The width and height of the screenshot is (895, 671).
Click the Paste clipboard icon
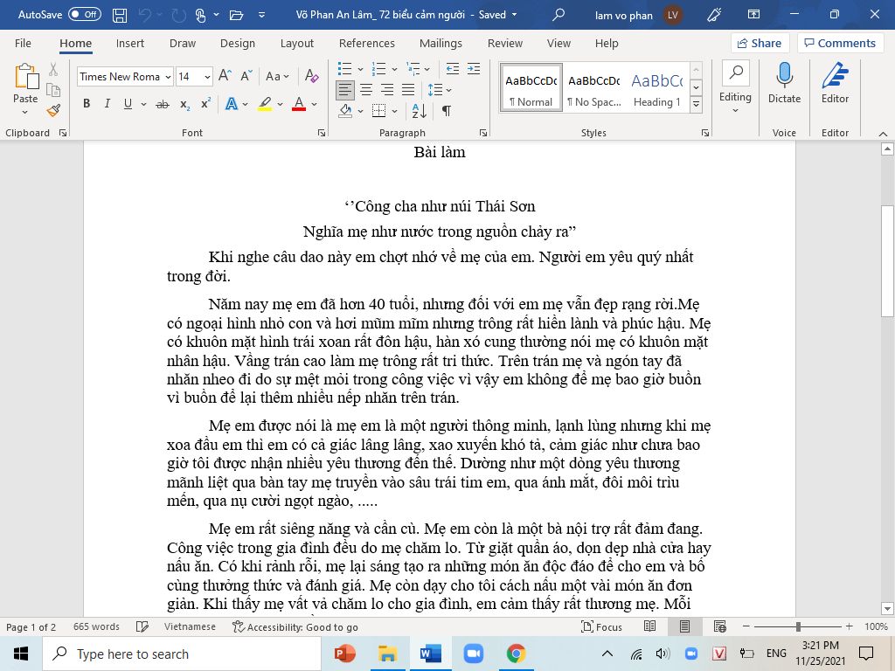26,77
